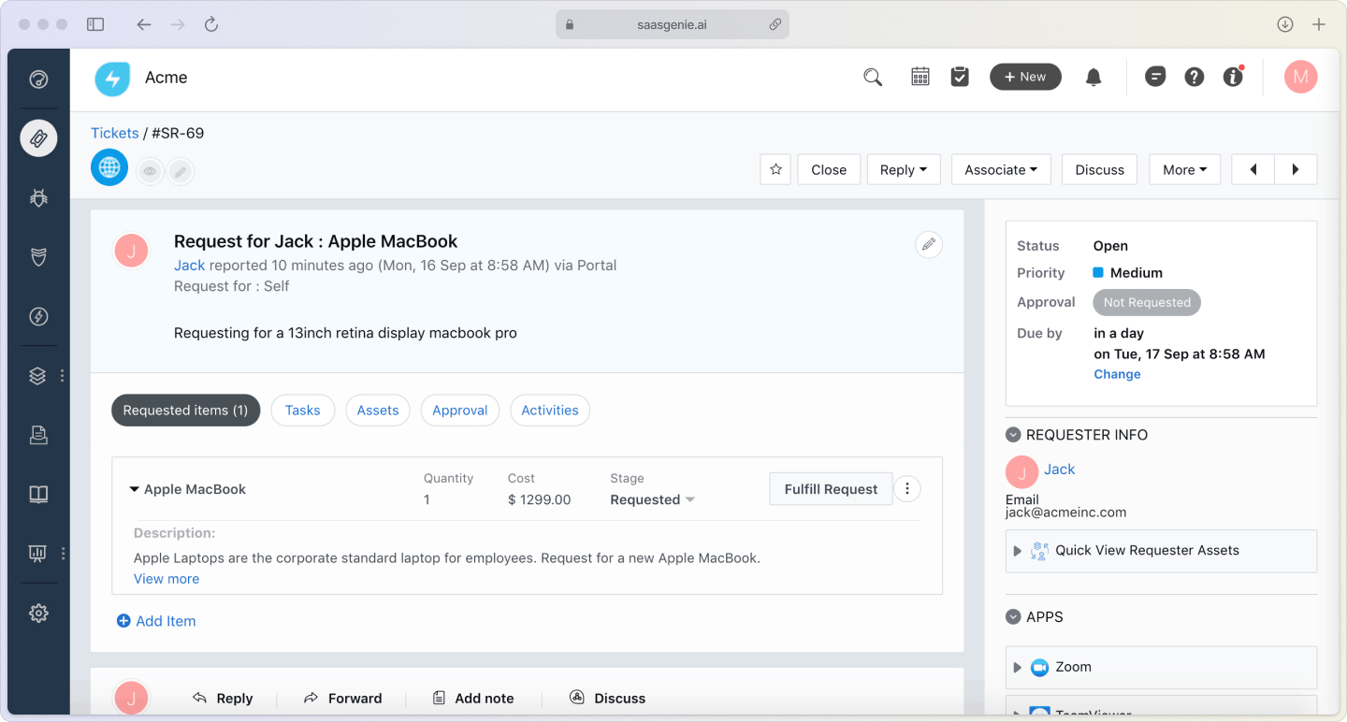Click Discuss in the bottom bar

pyautogui.click(x=608, y=698)
